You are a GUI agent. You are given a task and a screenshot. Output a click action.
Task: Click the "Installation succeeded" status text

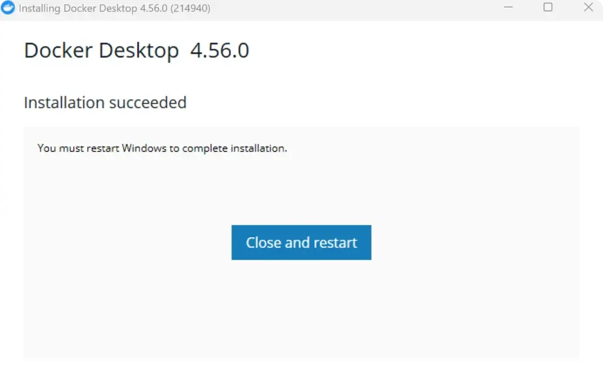(105, 103)
